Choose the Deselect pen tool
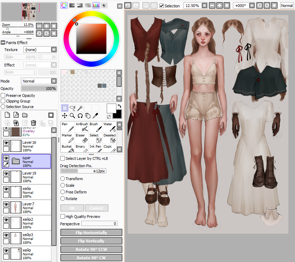The height and width of the screenshot is (262, 295). [x=110, y=139]
